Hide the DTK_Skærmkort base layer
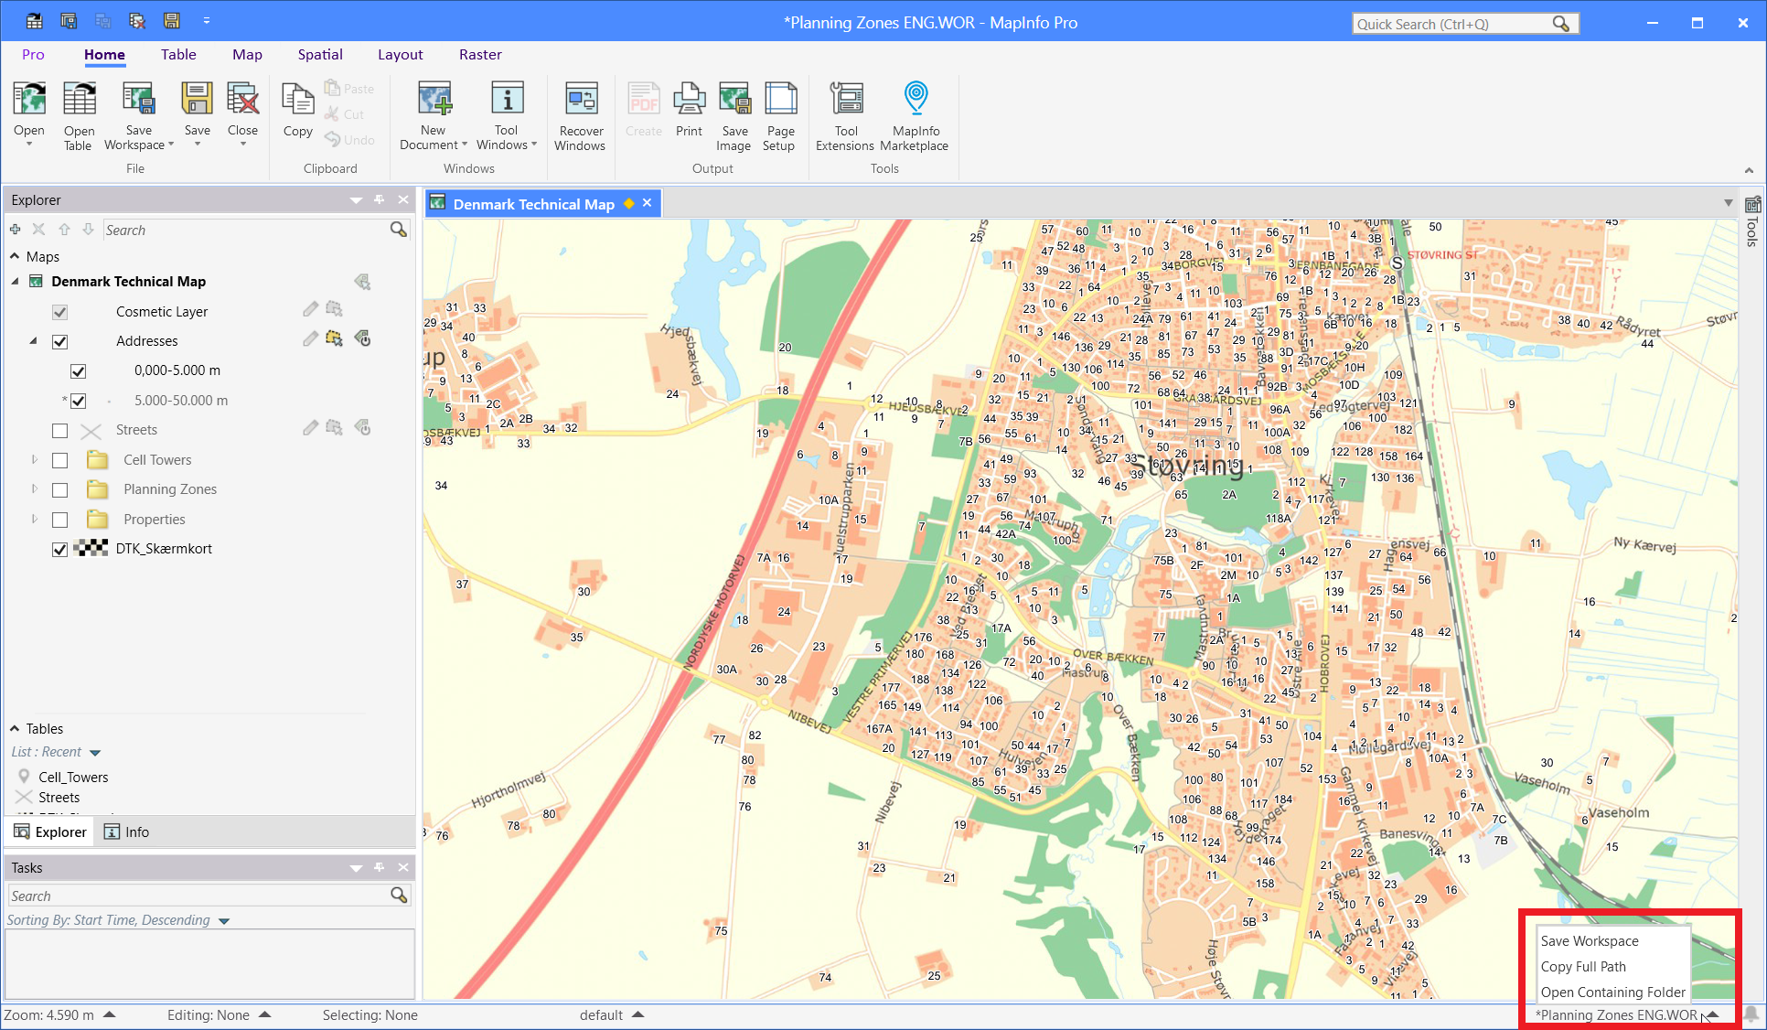 [59, 549]
